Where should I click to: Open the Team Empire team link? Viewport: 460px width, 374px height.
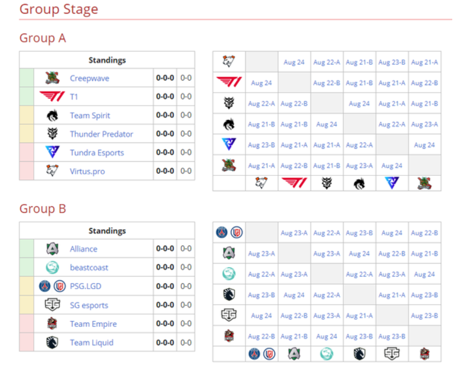93,324
